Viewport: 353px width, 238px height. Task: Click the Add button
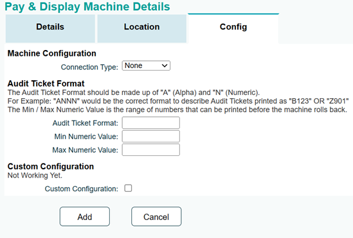[x=85, y=217]
